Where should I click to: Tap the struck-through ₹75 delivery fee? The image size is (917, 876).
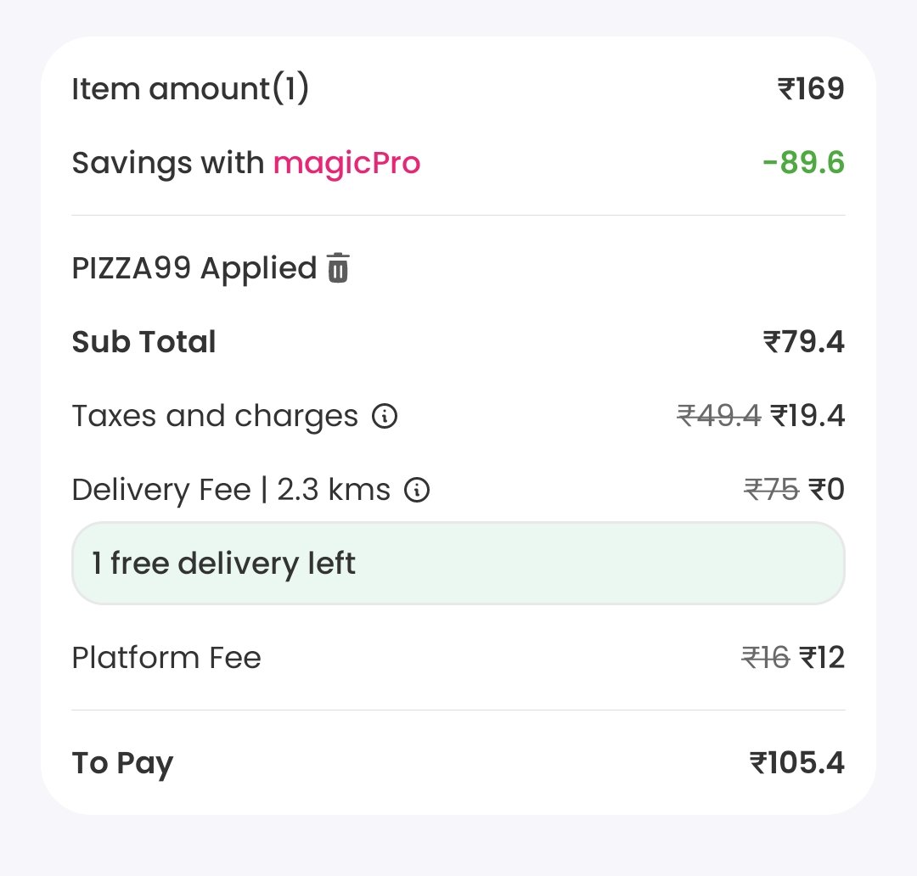point(771,490)
